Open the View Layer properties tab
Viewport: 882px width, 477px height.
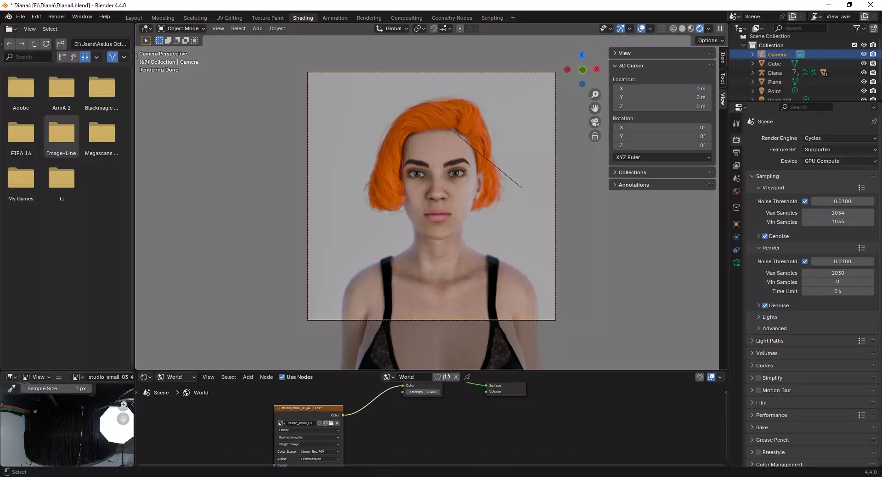pyautogui.click(x=736, y=165)
